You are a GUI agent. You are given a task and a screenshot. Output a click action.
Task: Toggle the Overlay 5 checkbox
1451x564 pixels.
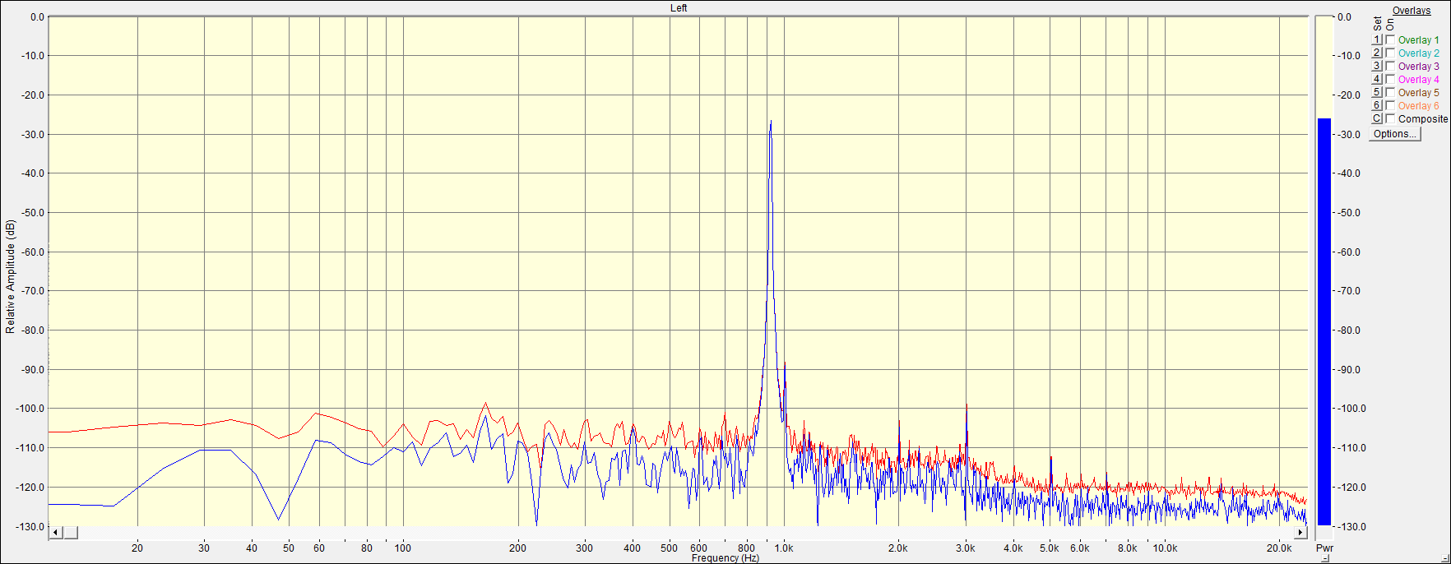1390,92
